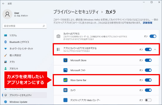Click カメラにアクセスできるアプリを選ぶ subtitle text
The image size is (162, 105).
76,51
